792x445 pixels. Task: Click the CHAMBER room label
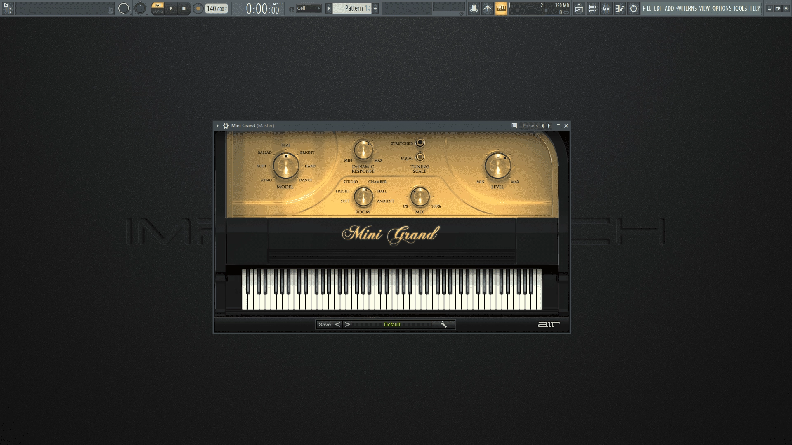(x=377, y=182)
